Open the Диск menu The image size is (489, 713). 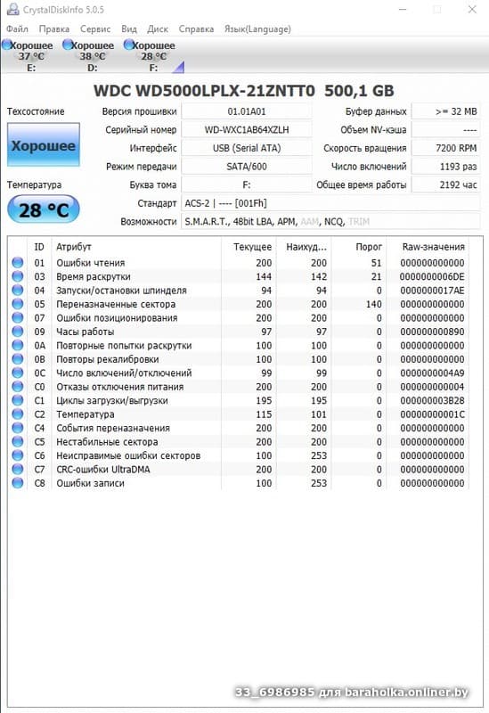click(x=158, y=29)
